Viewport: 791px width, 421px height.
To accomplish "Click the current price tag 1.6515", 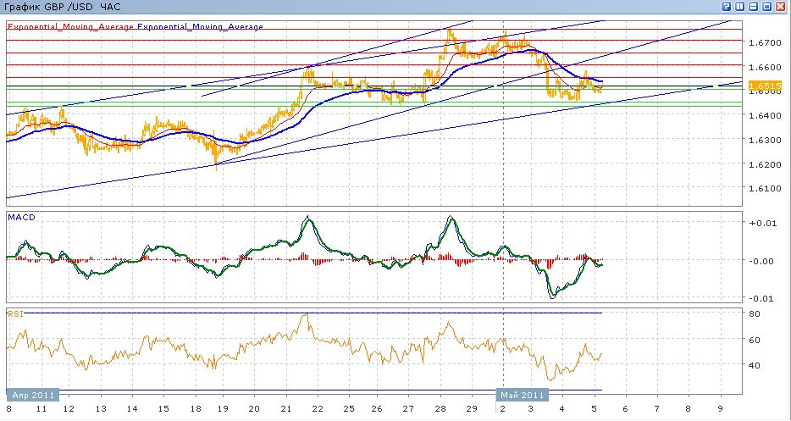I will click(x=766, y=86).
